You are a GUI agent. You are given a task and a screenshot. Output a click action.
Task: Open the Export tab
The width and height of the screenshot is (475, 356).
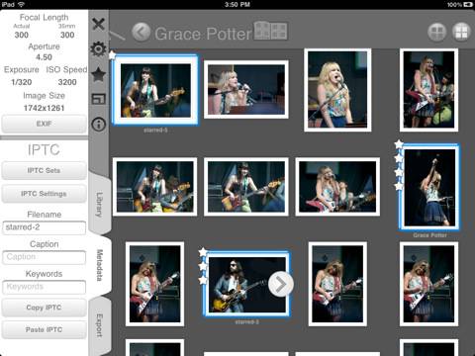coord(100,325)
